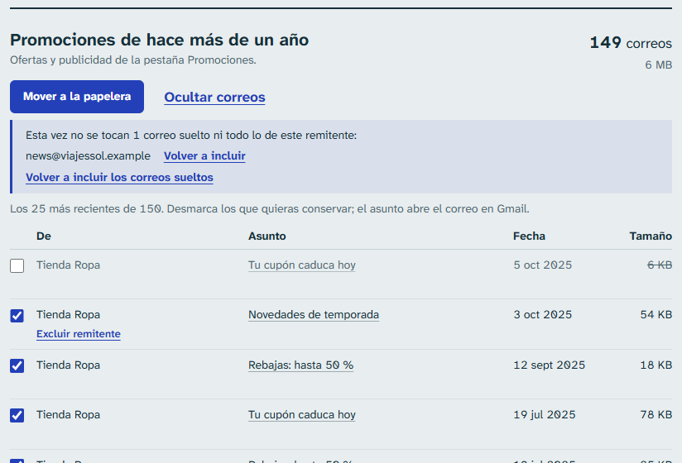Click the date '3 oct 2025'

click(x=542, y=314)
